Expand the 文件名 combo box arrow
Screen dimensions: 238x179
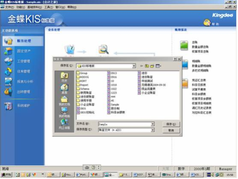[x=152, y=124]
